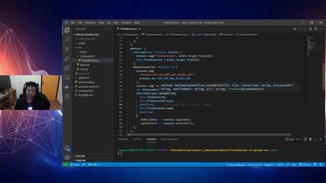Image resolution: width=326 pixels, height=183 pixels.
Task: Click the open changes icon in editor toolbar
Action: pyautogui.click(x=295, y=29)
